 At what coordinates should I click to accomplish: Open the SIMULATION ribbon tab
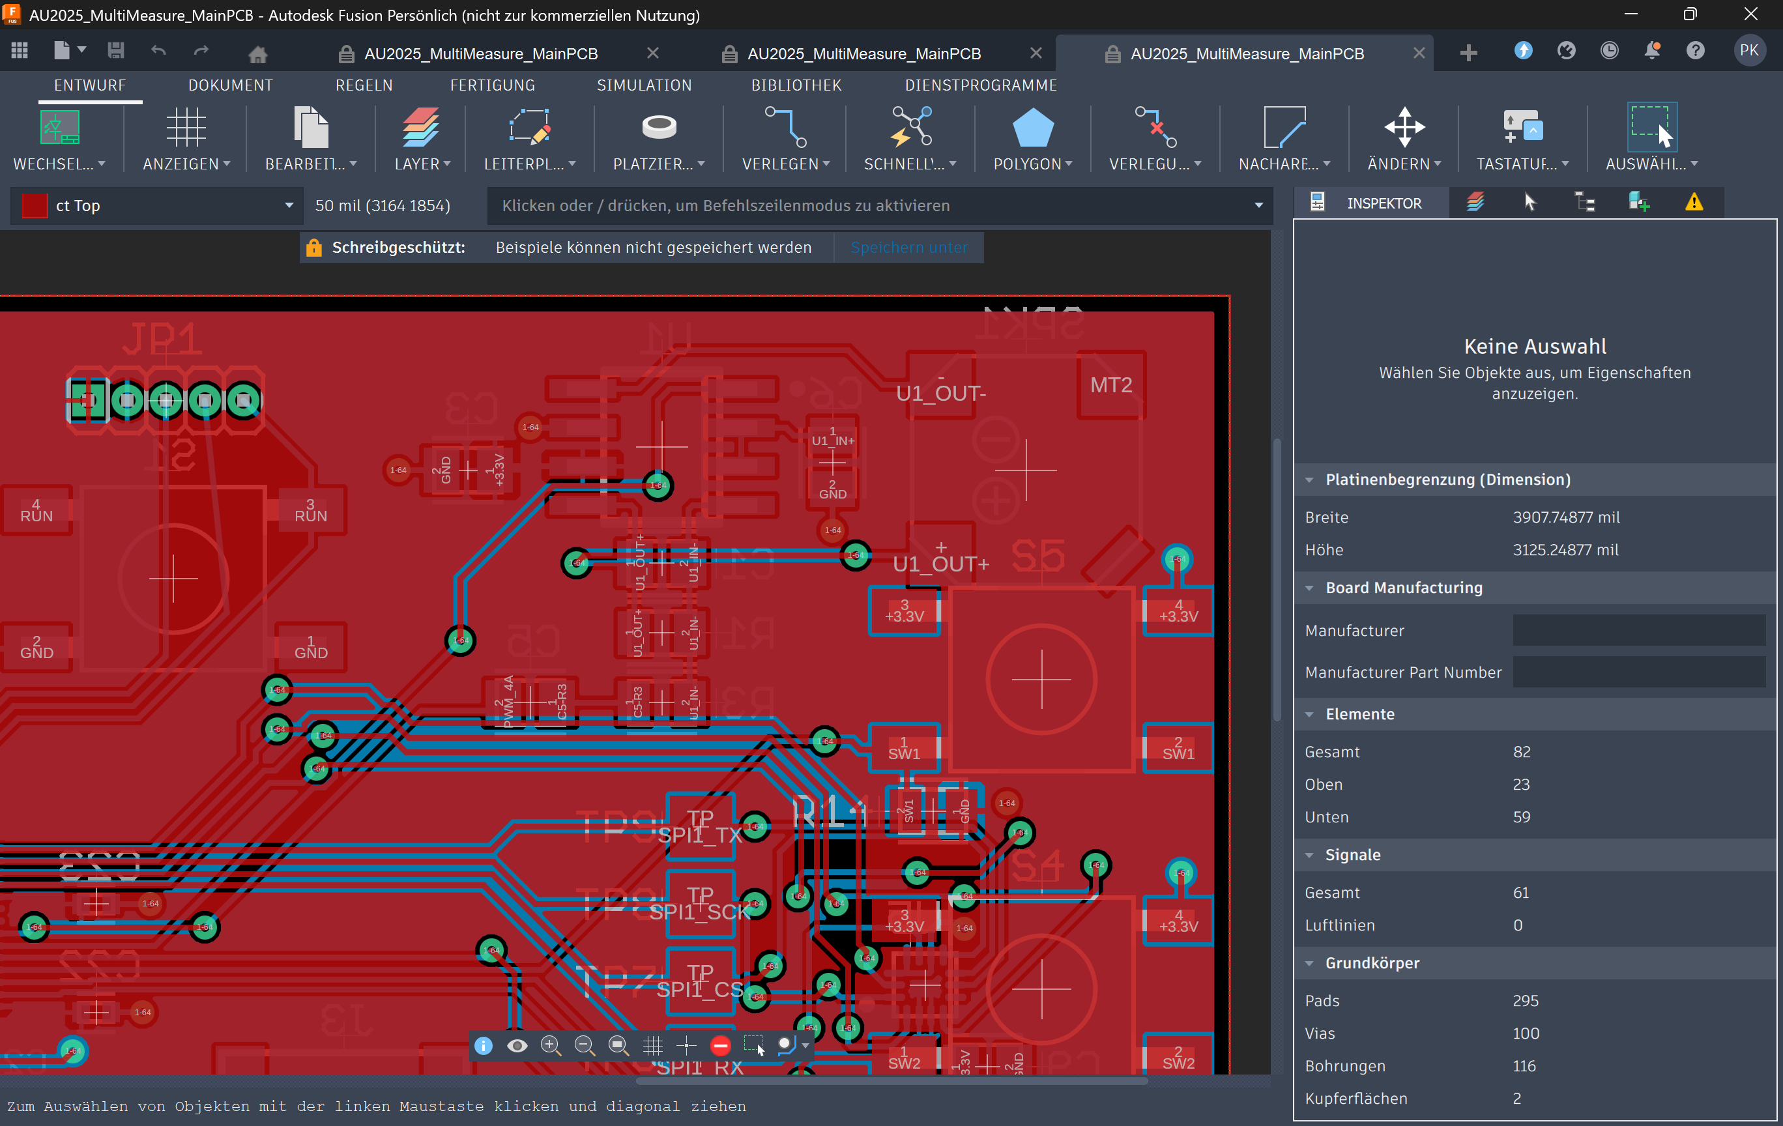[643, 85]
